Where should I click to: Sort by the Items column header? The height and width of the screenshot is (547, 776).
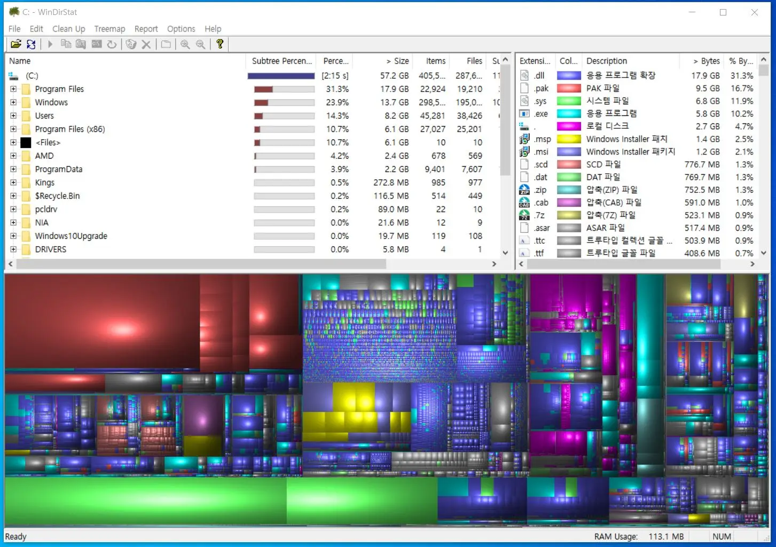tap(430, 61)
